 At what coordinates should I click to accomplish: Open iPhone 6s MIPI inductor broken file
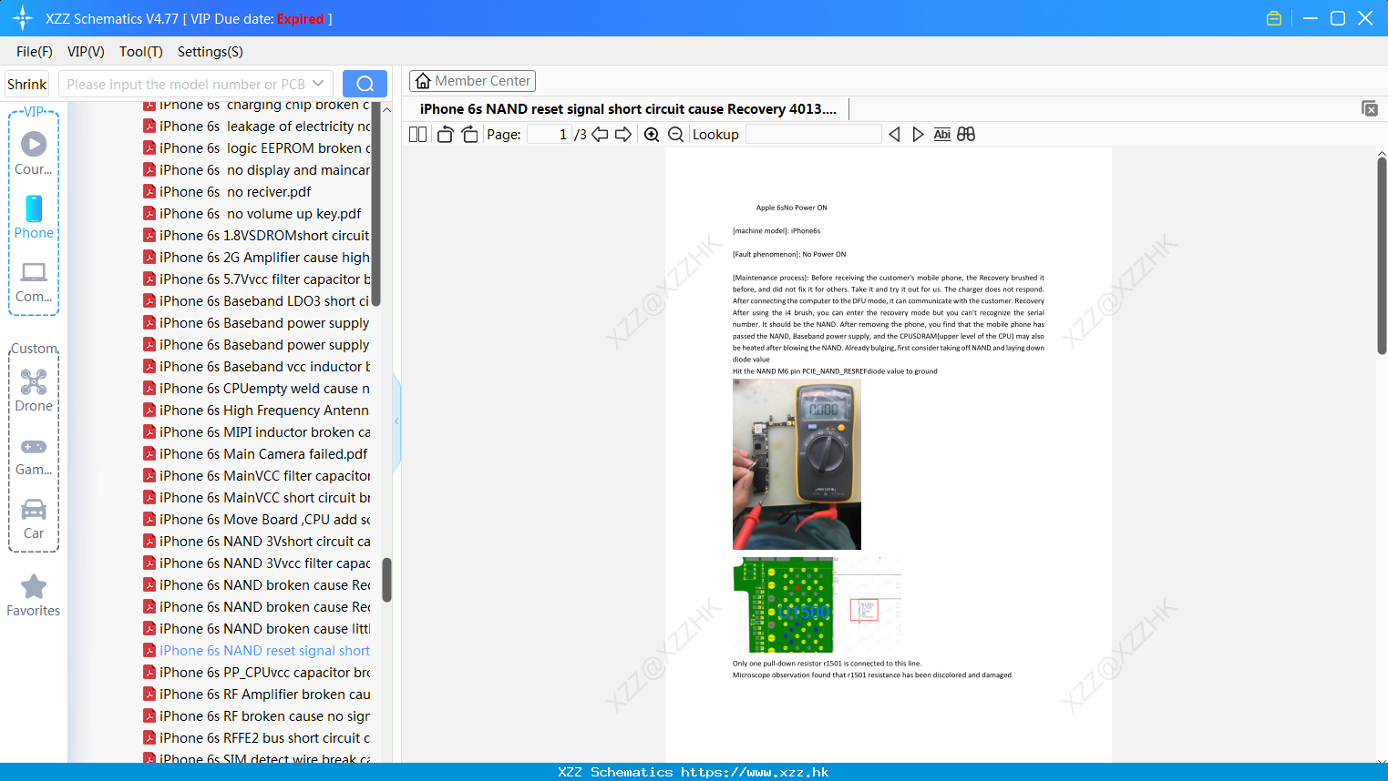[256, 432]
